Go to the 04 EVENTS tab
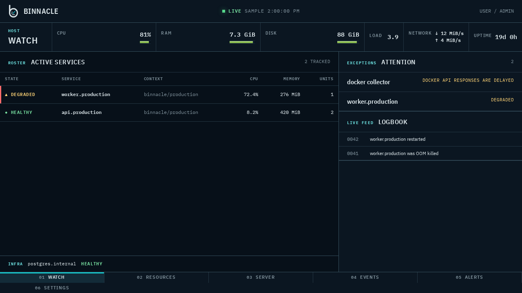522x293 pixels. pos(365,278)
